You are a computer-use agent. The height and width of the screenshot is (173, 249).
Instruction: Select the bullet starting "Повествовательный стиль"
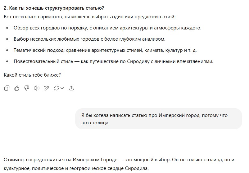[113, 61]
